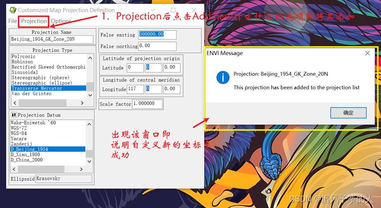
Task: Open the Options menu
Action: click(x=61, y=21)
